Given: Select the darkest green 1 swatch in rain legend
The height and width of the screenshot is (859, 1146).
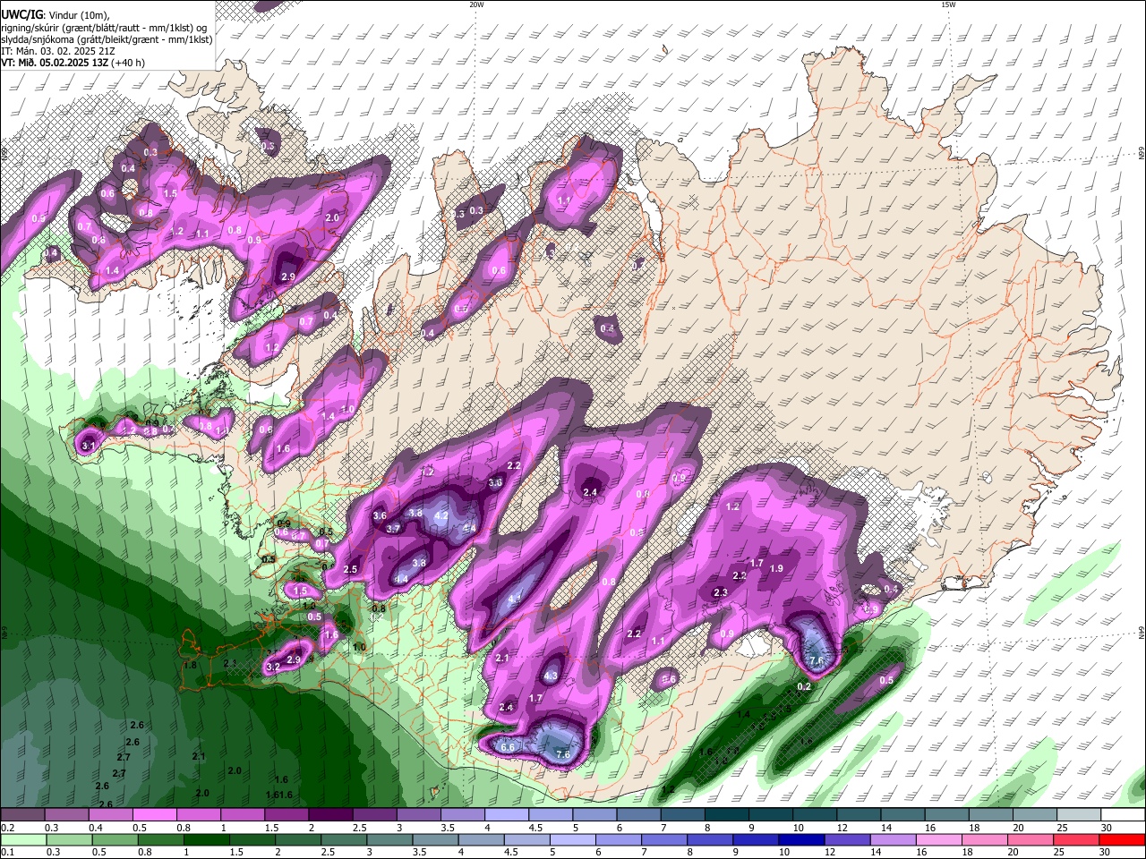Looking at the screenshot, I should point(206,840).
